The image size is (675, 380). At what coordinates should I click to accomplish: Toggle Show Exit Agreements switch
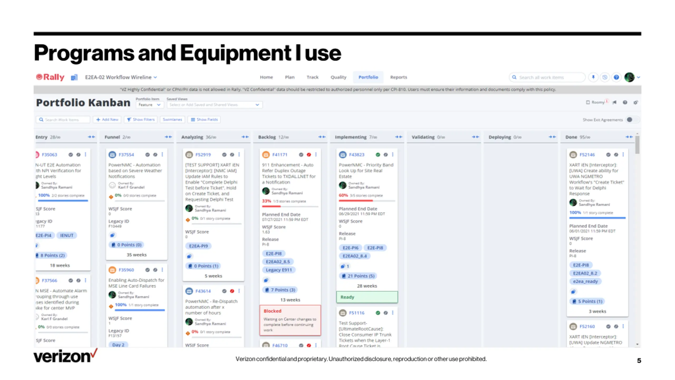coord(632,120)
